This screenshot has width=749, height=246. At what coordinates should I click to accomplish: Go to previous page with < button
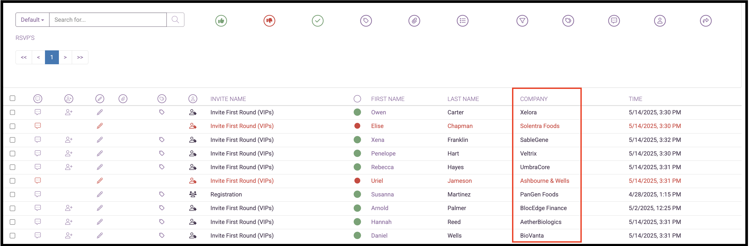click(38, 57)
